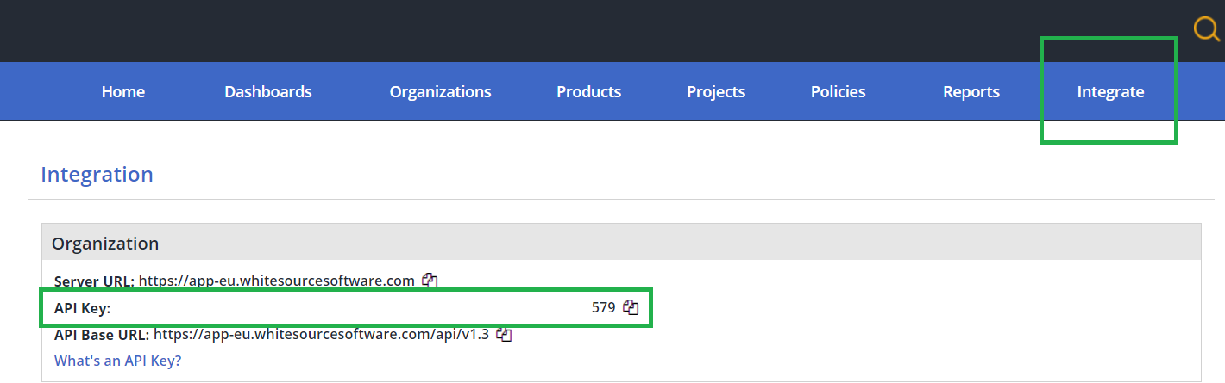The image size is (1225, 383).
Task: Click the Integrate menu item
Action: coord(1110,92)
